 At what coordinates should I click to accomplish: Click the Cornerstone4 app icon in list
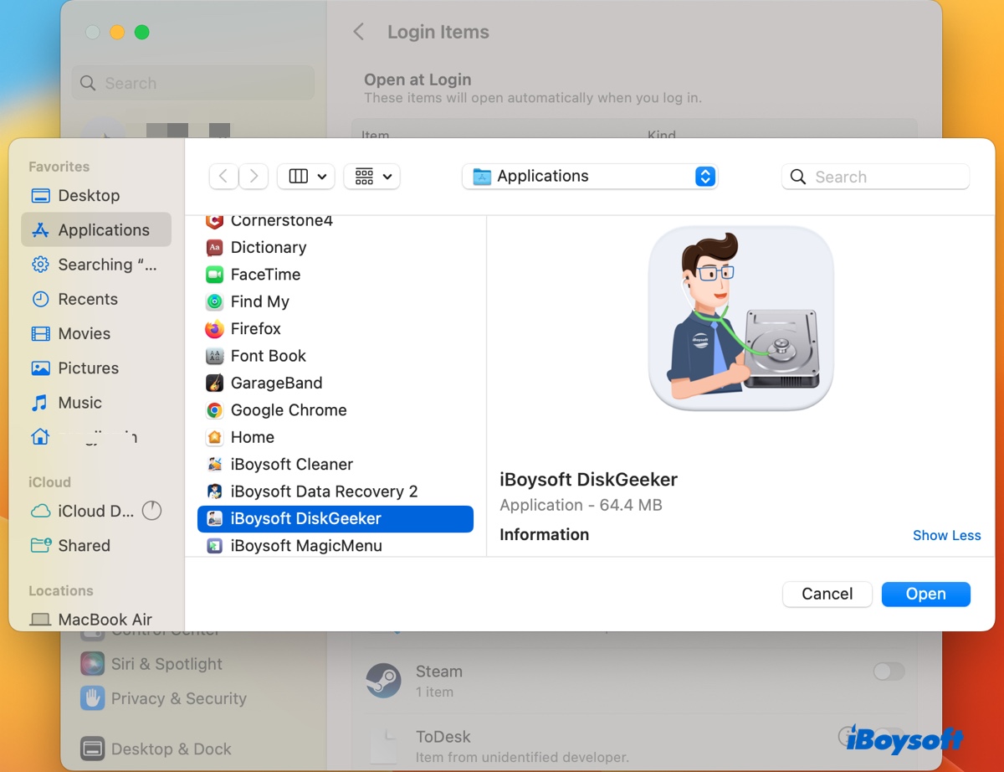coord(215,221)
